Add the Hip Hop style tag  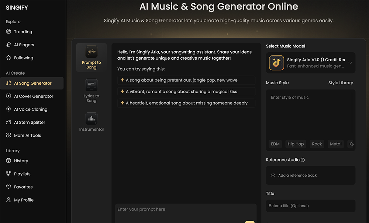coord(296,144)
